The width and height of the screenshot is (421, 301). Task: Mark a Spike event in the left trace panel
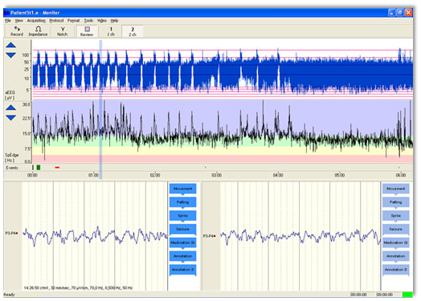[x=182, y=216]
